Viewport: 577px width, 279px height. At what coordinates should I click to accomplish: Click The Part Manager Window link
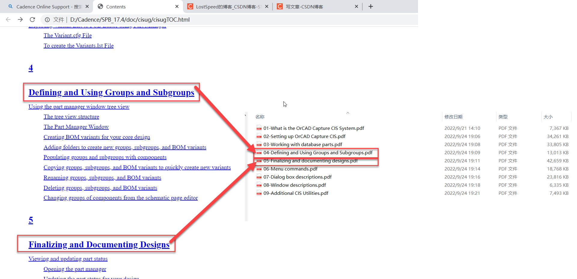click(76, 127)
